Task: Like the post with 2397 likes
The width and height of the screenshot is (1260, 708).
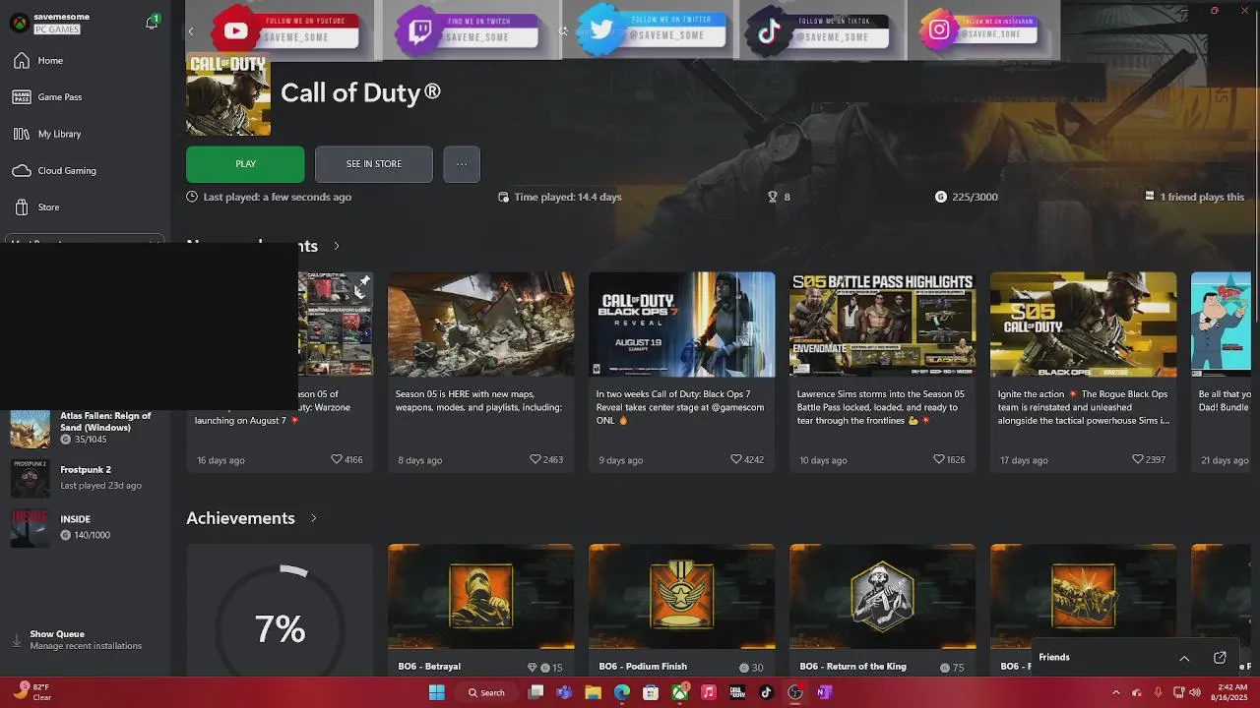Action: point(1138,459)
